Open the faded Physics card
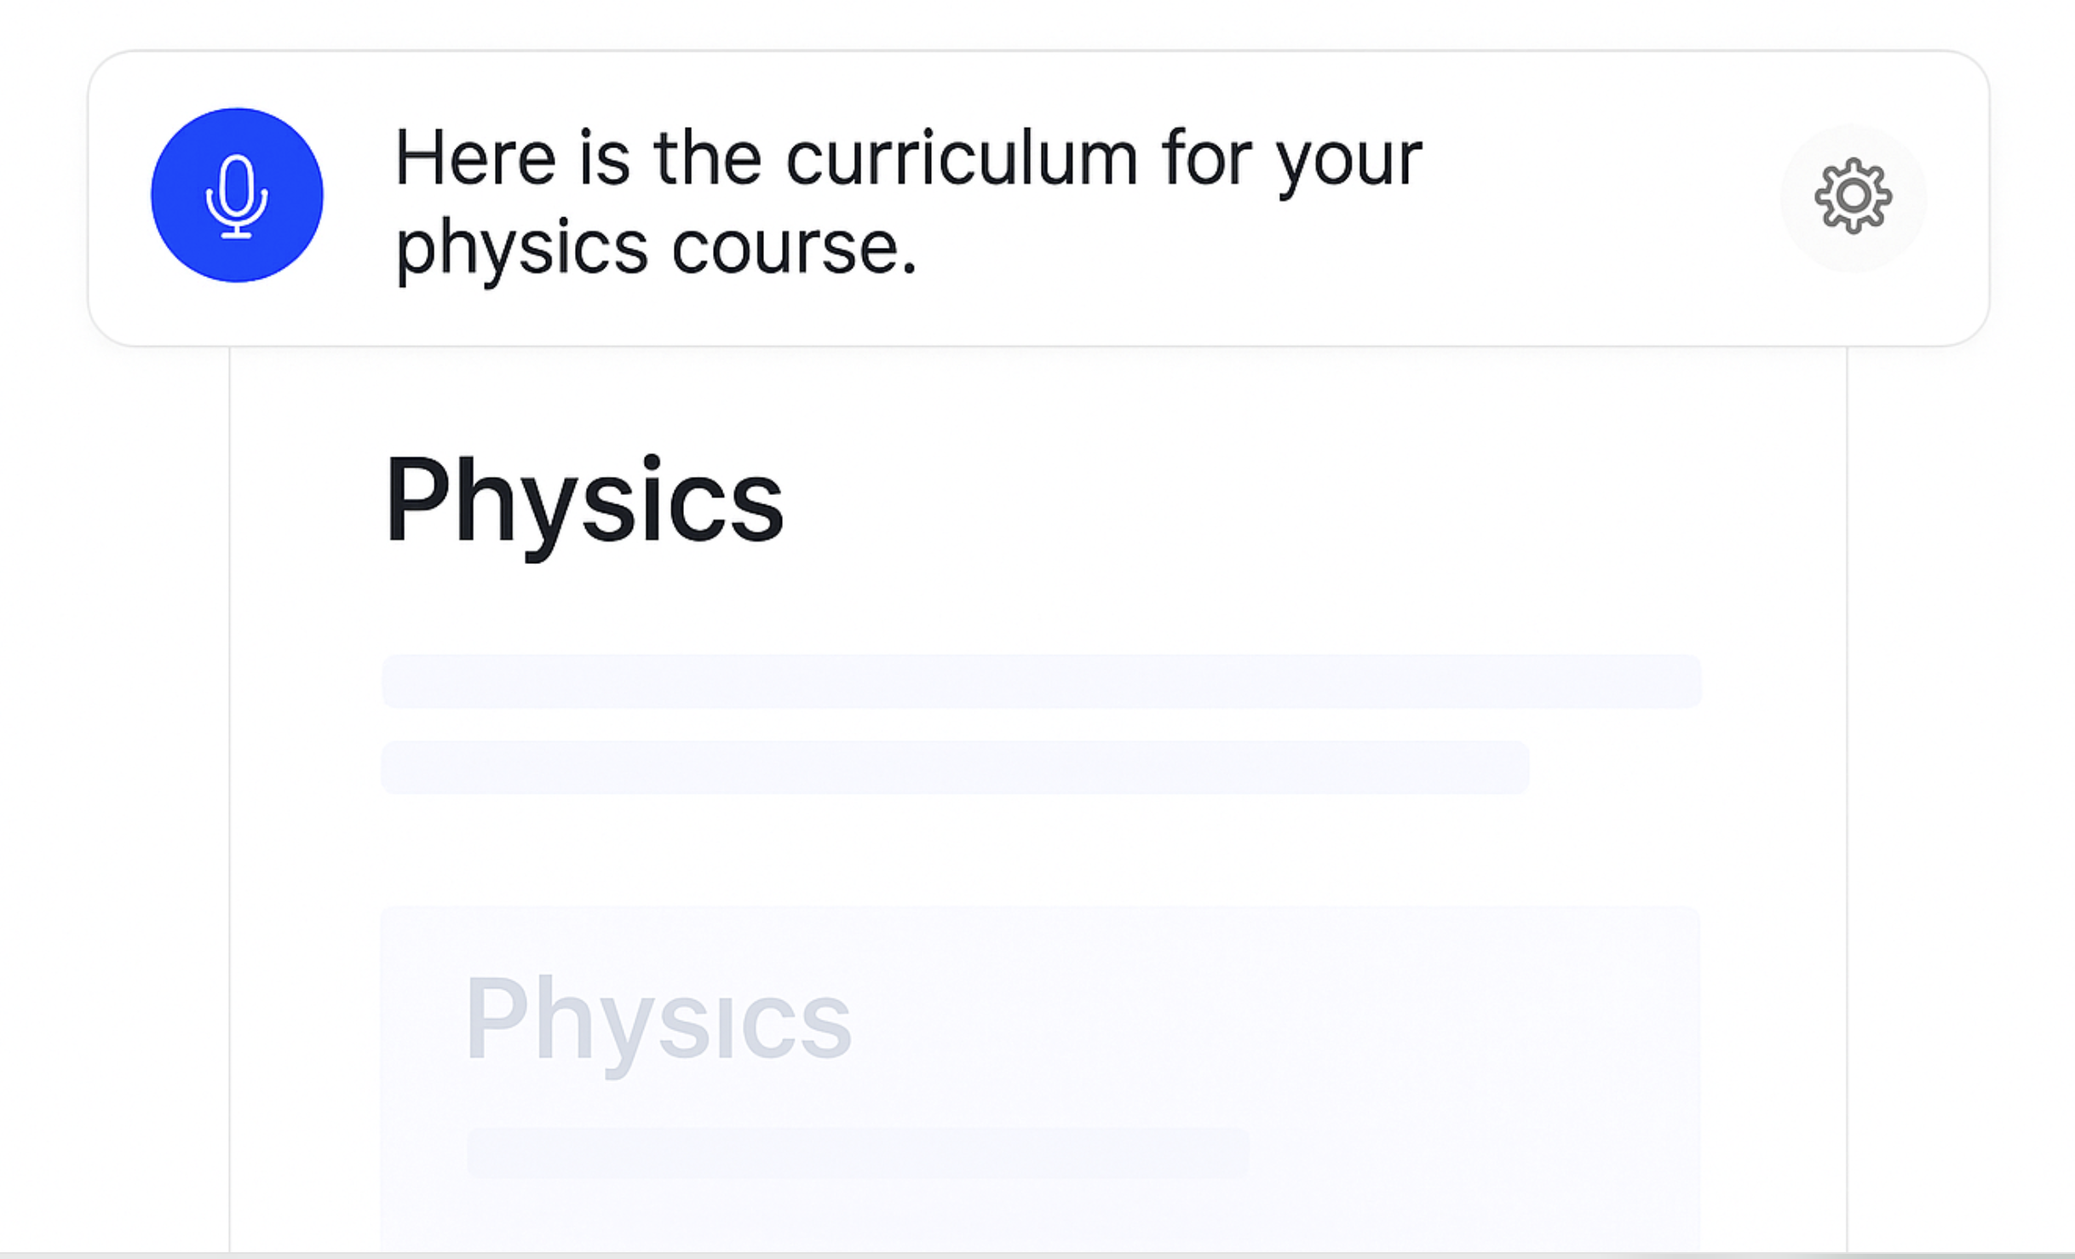Screen dimensions: 2075x1259 pyautogui.click(x=1040, y=1078)
